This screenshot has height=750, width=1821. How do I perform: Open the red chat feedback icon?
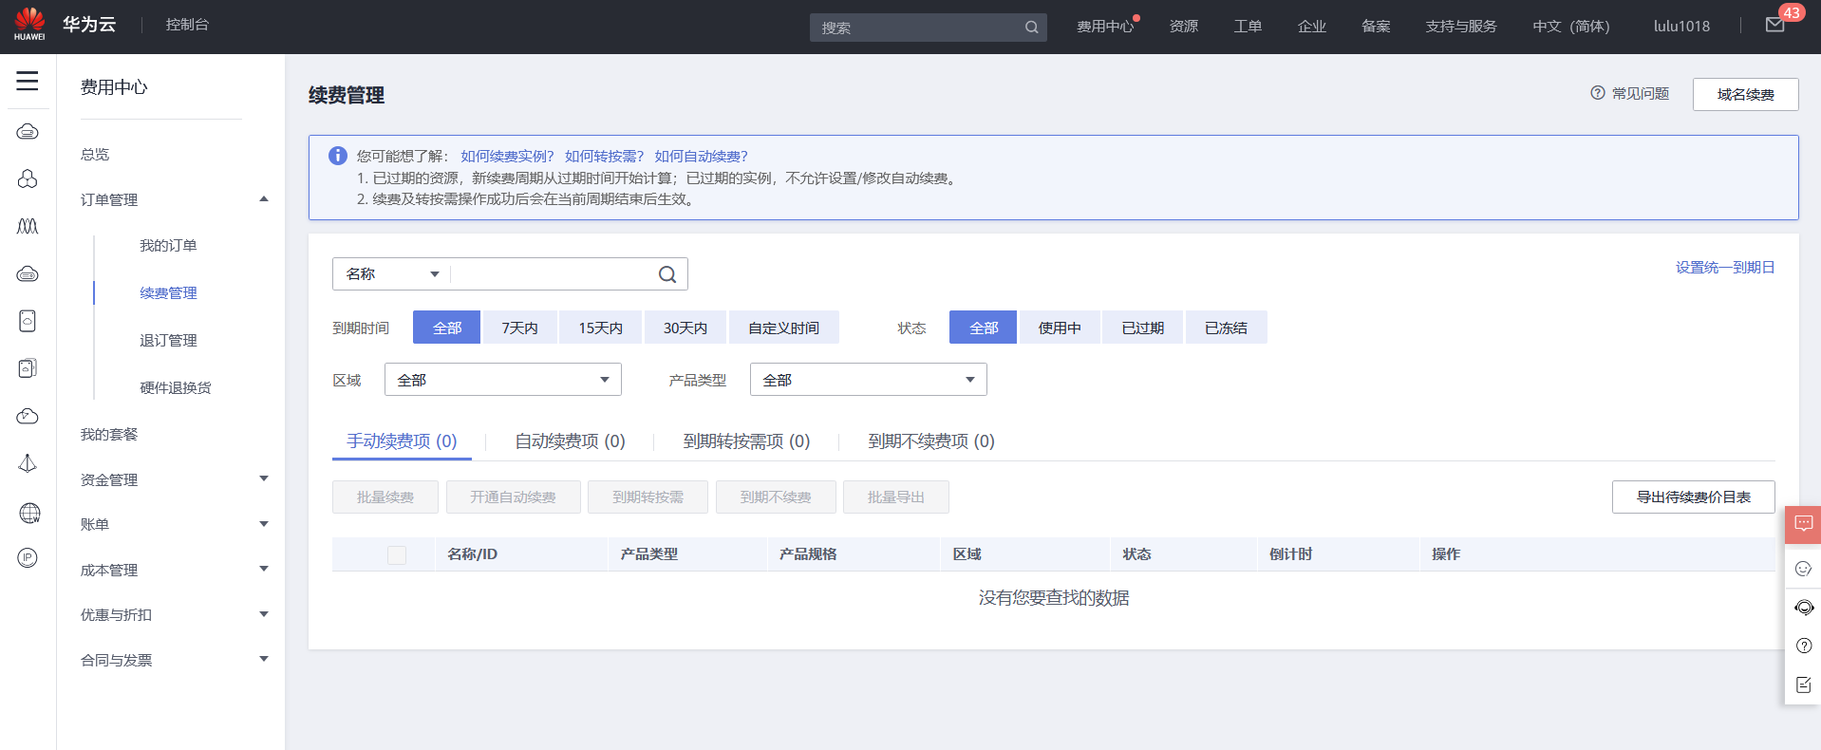1803,524
